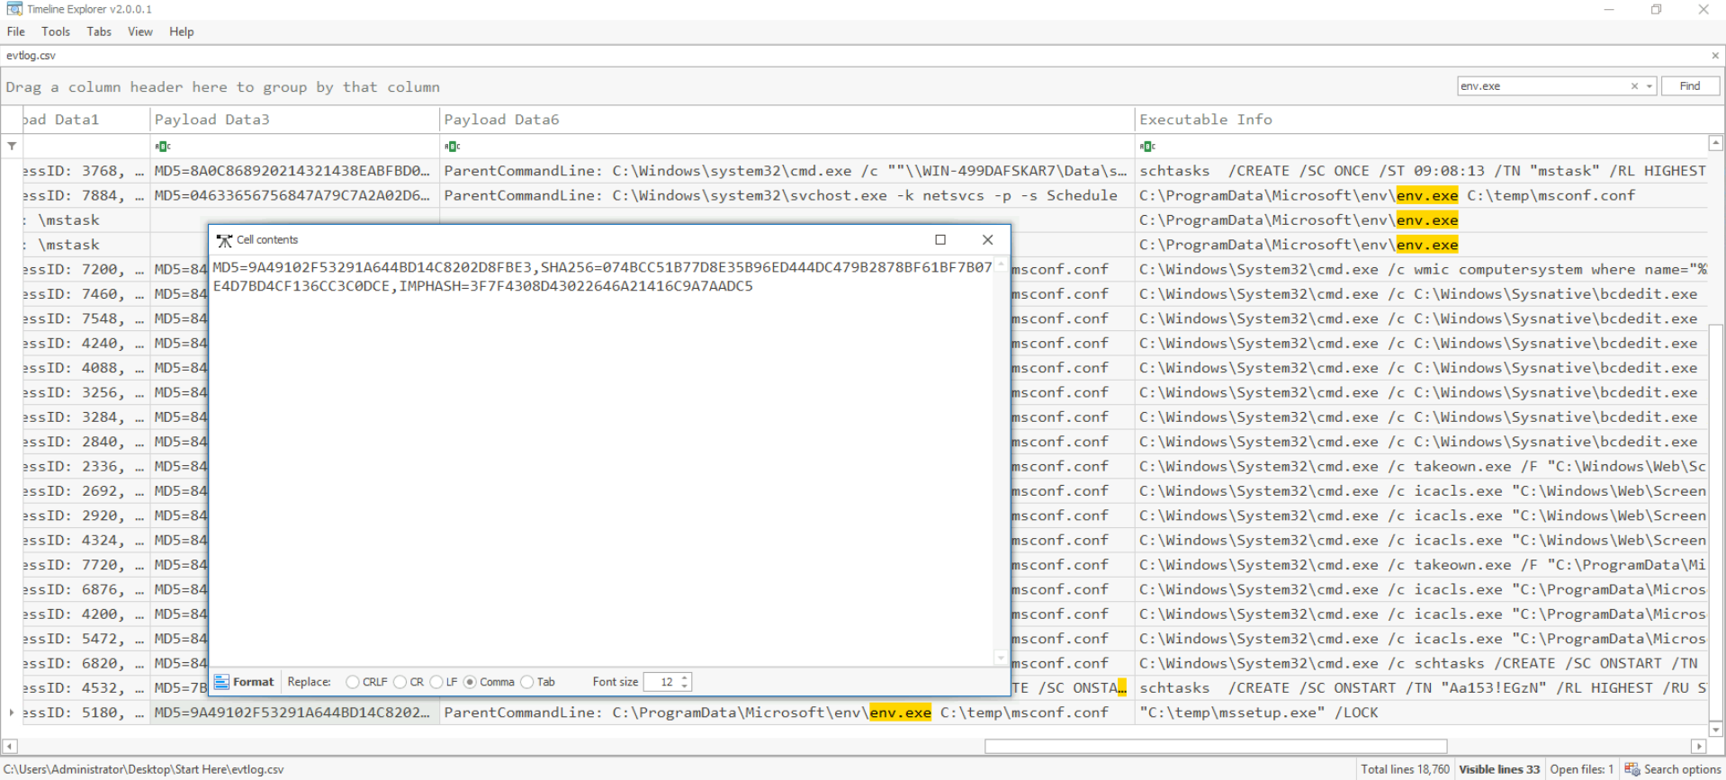Screen dimensions: 1726x780
Task: Open Search options in status bar
Action: [1673, 769]
